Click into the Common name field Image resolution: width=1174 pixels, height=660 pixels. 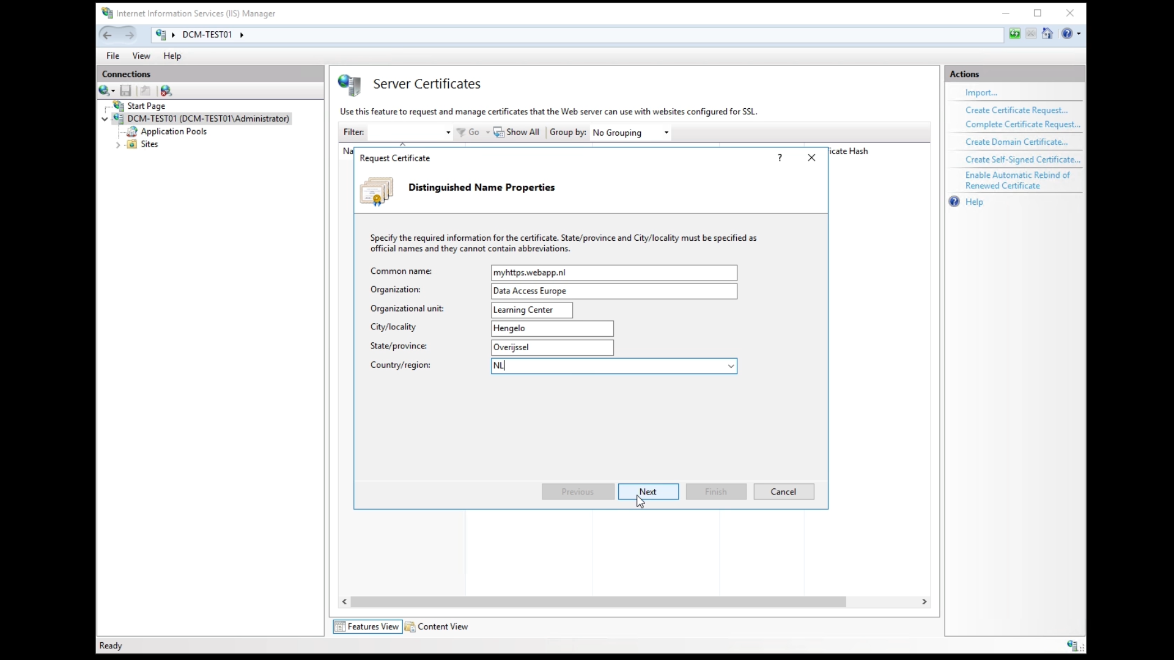click(613, 273)
